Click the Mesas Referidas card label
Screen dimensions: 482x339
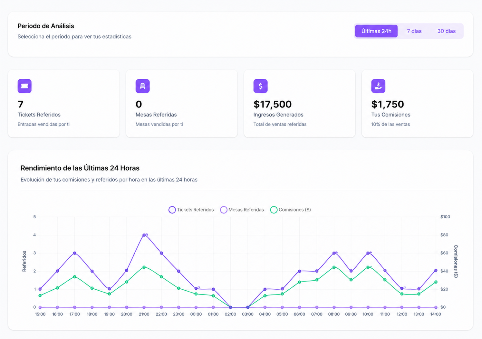pyautogui.click(x=156, y=115)
